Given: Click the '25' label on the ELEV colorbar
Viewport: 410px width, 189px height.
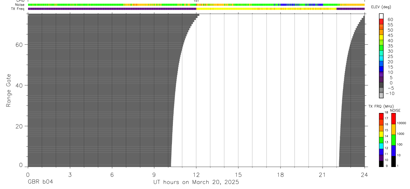Looking at the screenshot, I should [390, 57].
